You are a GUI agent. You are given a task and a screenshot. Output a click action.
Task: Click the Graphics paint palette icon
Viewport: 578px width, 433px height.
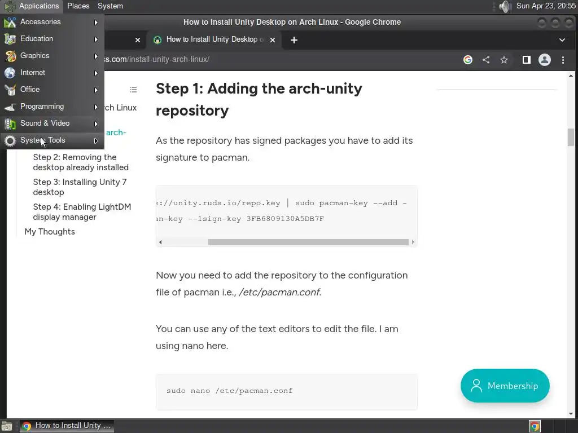pos(10,56)
